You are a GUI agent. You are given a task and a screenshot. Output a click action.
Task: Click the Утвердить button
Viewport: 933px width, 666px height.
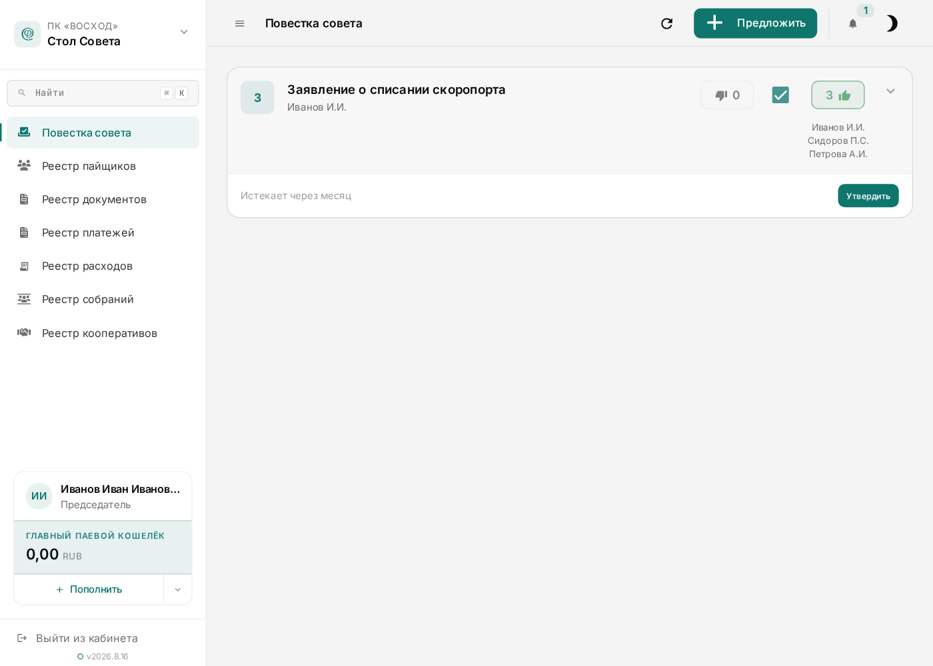click(868, 196)
